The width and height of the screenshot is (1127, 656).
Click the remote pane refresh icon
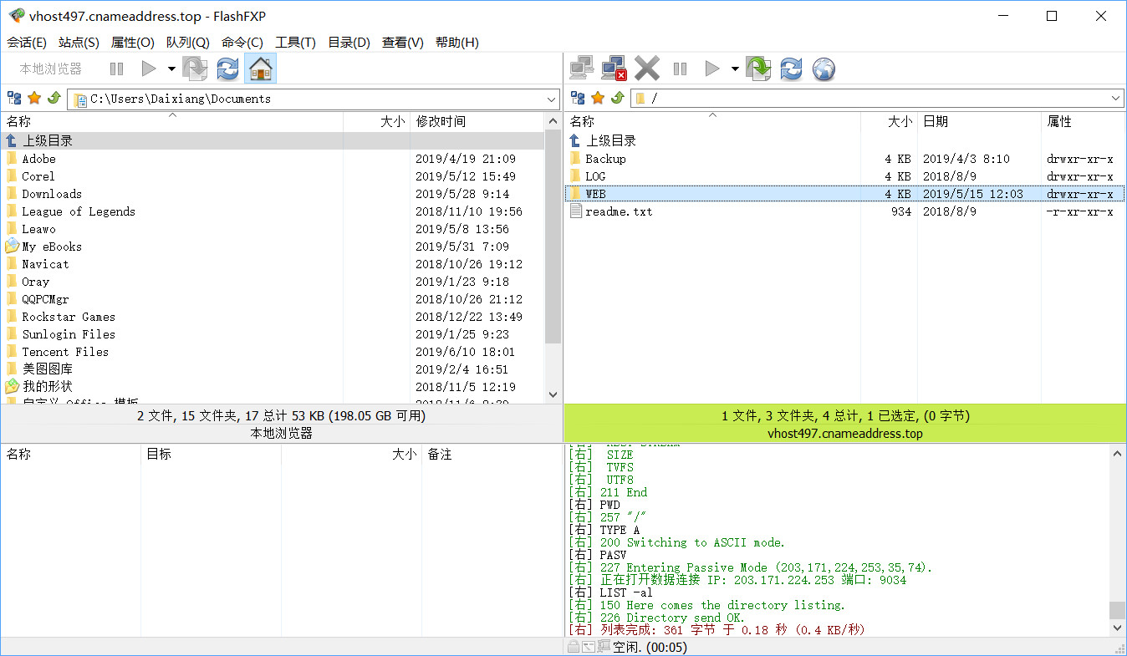pyautogui.click(x=791, y=69)
